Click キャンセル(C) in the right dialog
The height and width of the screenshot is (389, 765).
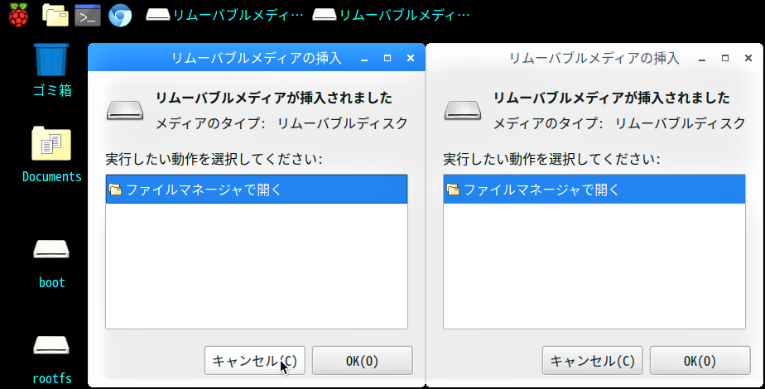(592, 361)
